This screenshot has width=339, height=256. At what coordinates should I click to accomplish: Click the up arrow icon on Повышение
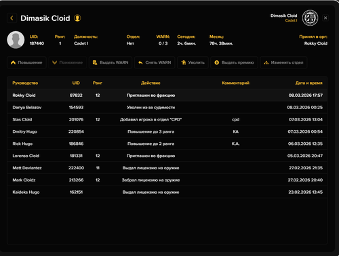13,62
